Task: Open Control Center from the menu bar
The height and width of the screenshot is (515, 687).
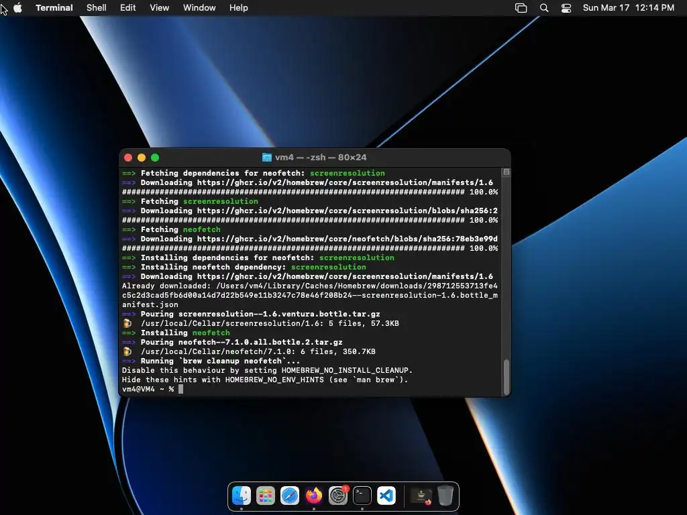Action: pyautogui.click(x=566, y=8)
